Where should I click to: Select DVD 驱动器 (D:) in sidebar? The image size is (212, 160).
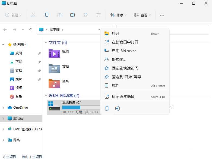(x=25, y=129)
